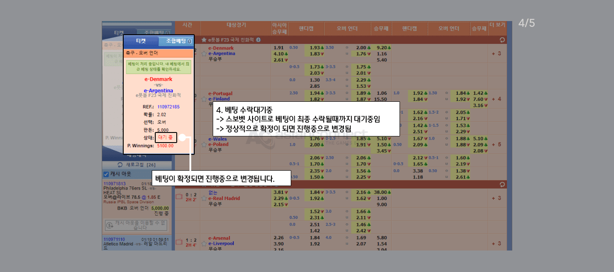Toggle the 캐시 아웃 checkbox

click(x=105, y=174)
